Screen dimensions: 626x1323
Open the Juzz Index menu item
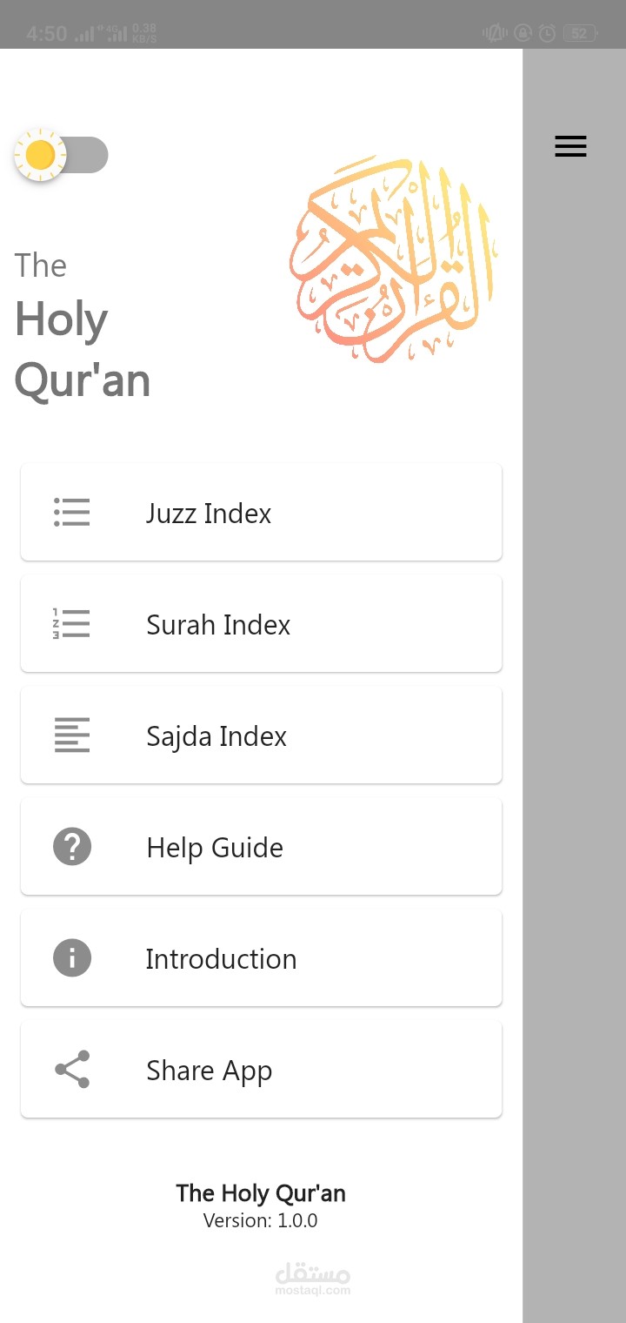[x=261, y=512]
